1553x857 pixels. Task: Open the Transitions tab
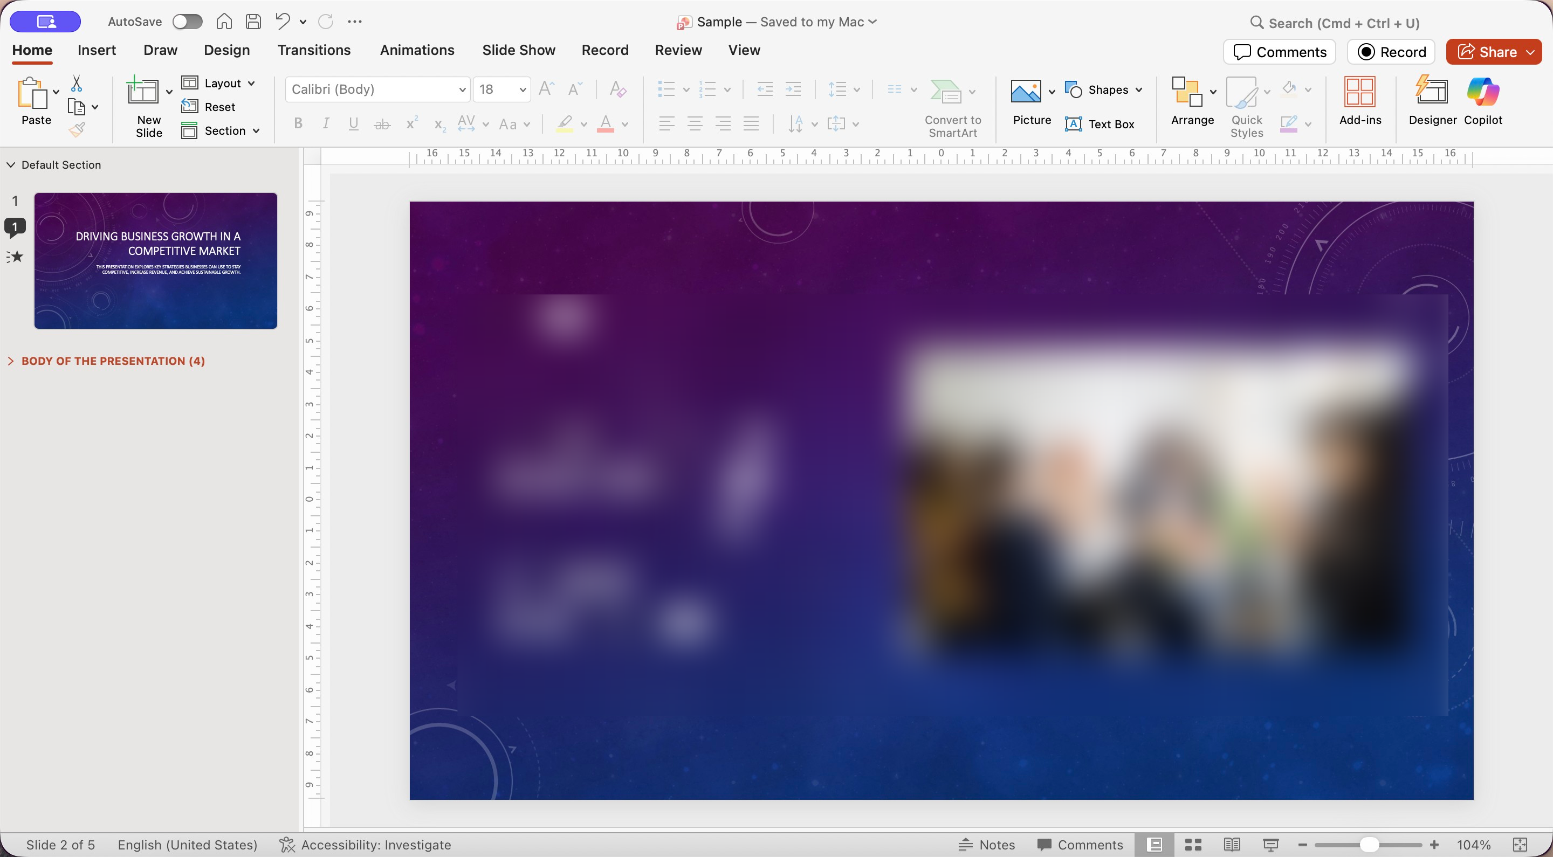point(313,50)
